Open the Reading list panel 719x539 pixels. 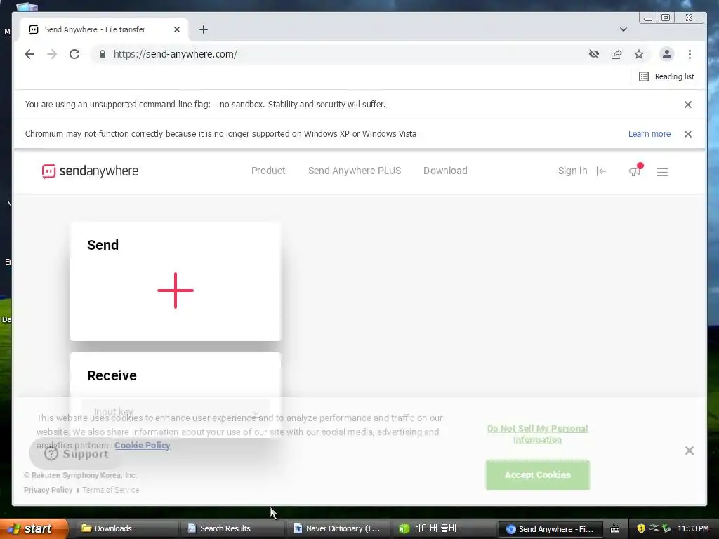[x=667, y=76]
